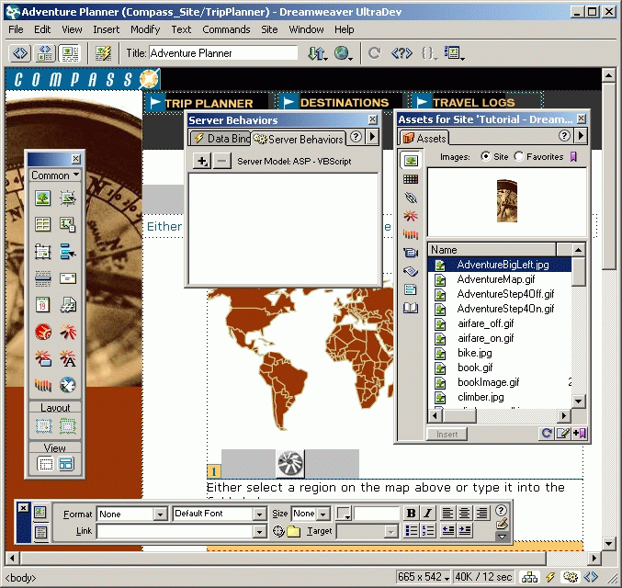This screenshot has height=588, width=622.
Task: Toggle Align Center in Property inspector
Action: pos(464,513)
